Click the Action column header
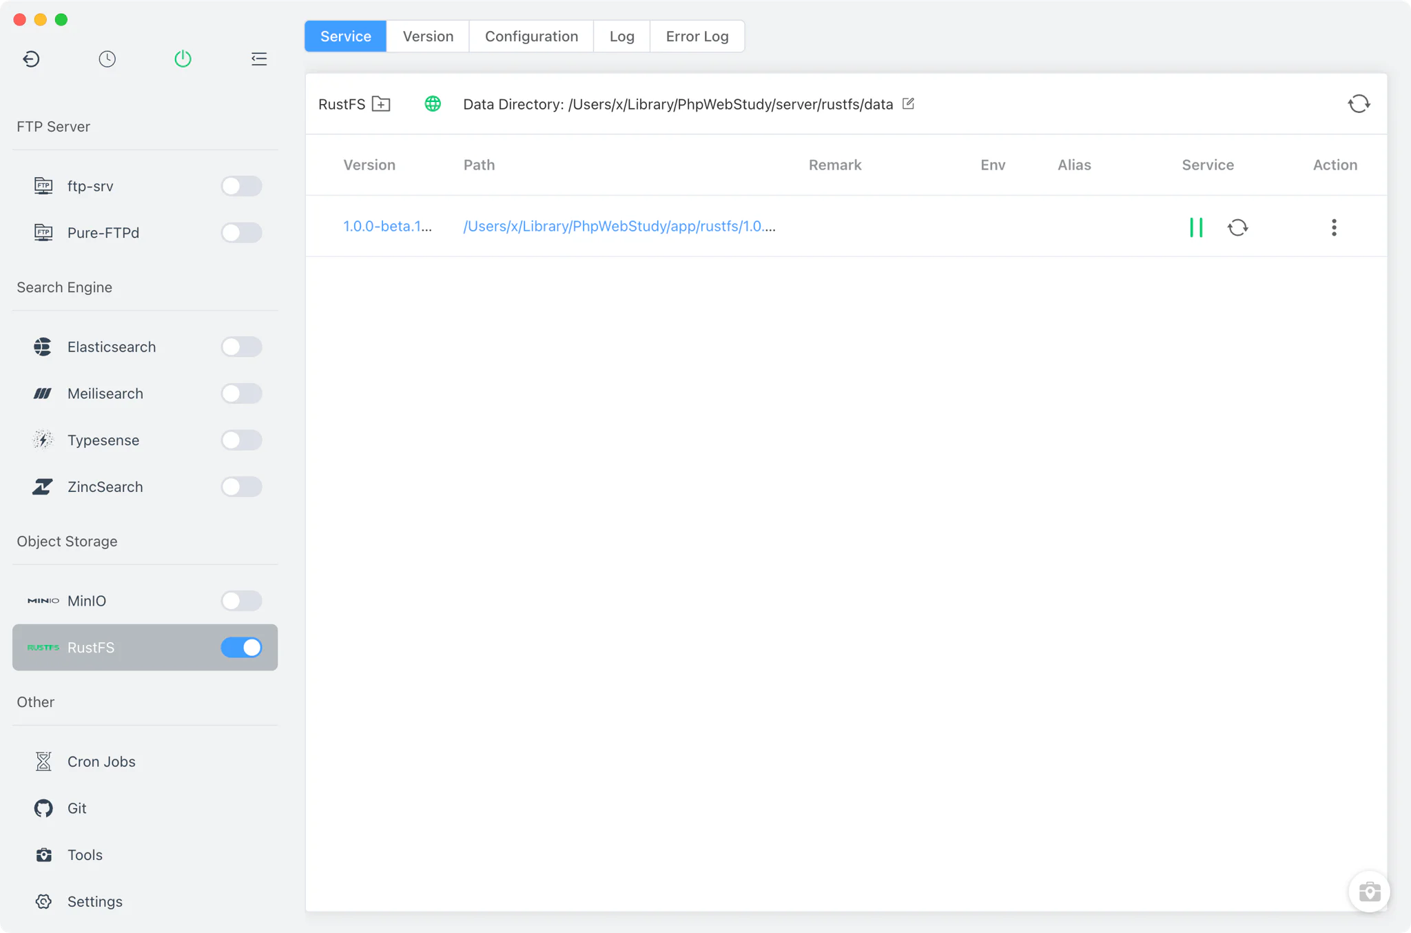This screenshot has height=933, width=1411. point(1335,165)
